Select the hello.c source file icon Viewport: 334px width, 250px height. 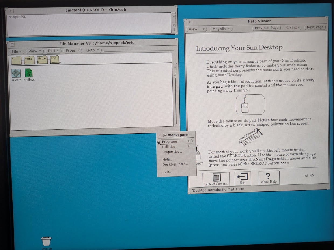(x=29, y=73)
